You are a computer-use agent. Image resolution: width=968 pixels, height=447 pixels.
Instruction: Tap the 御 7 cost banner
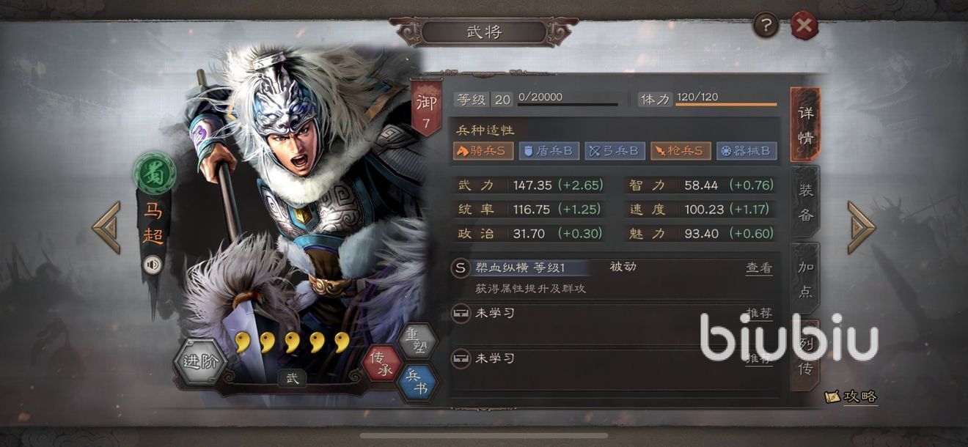coord(426,108)
